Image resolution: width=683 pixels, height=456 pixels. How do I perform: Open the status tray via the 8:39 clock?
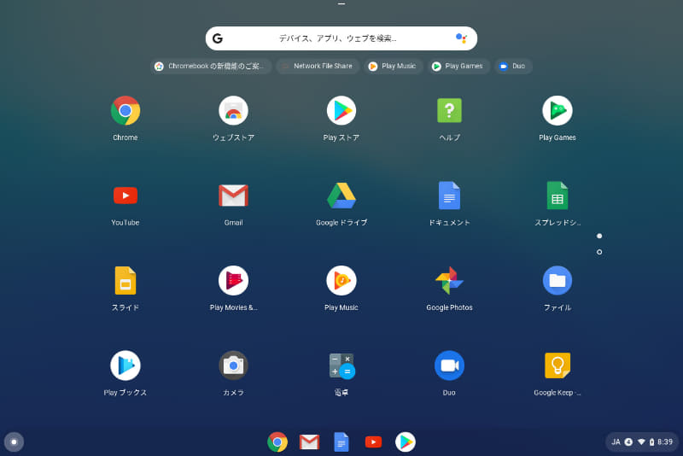(x=665, y=442)
